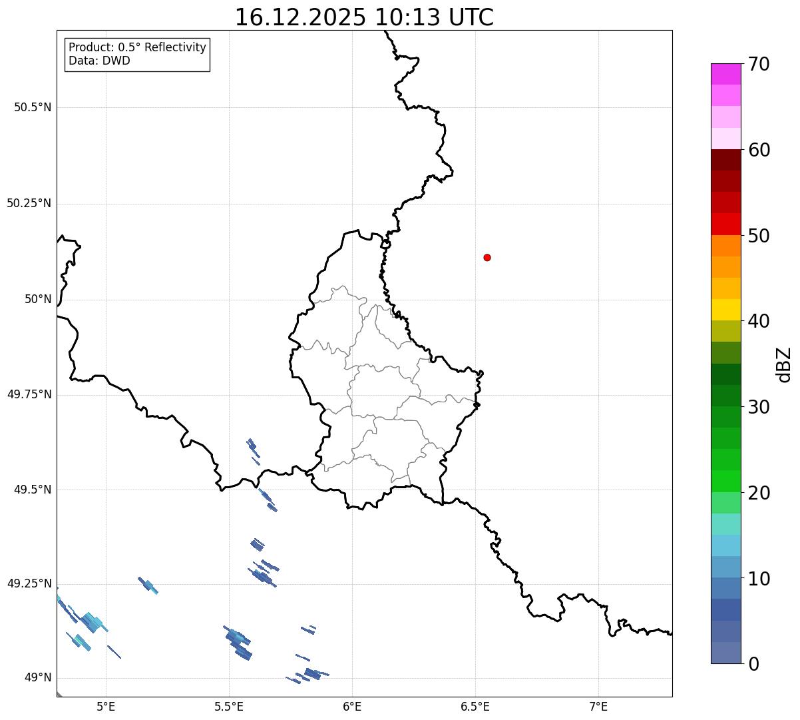Click the '7°E' longitude label

pos(598,707)
